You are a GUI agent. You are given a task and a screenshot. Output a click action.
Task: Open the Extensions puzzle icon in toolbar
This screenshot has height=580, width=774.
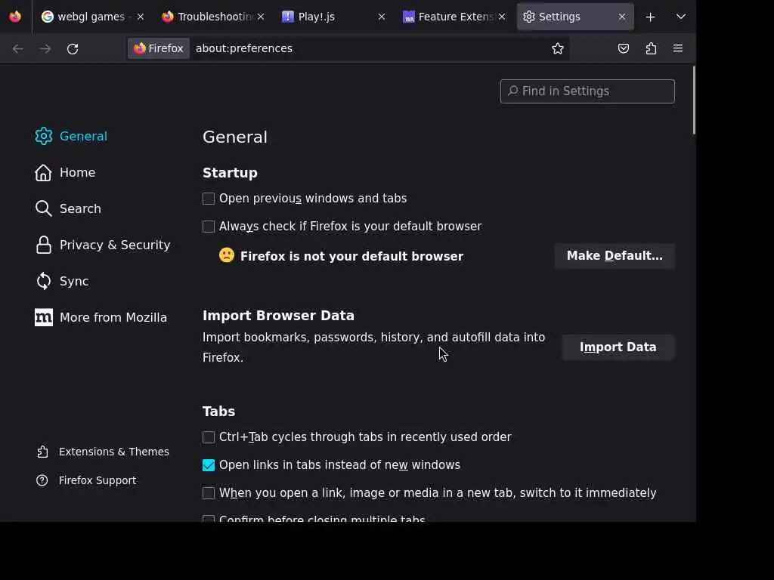click(x=651, y=48)
